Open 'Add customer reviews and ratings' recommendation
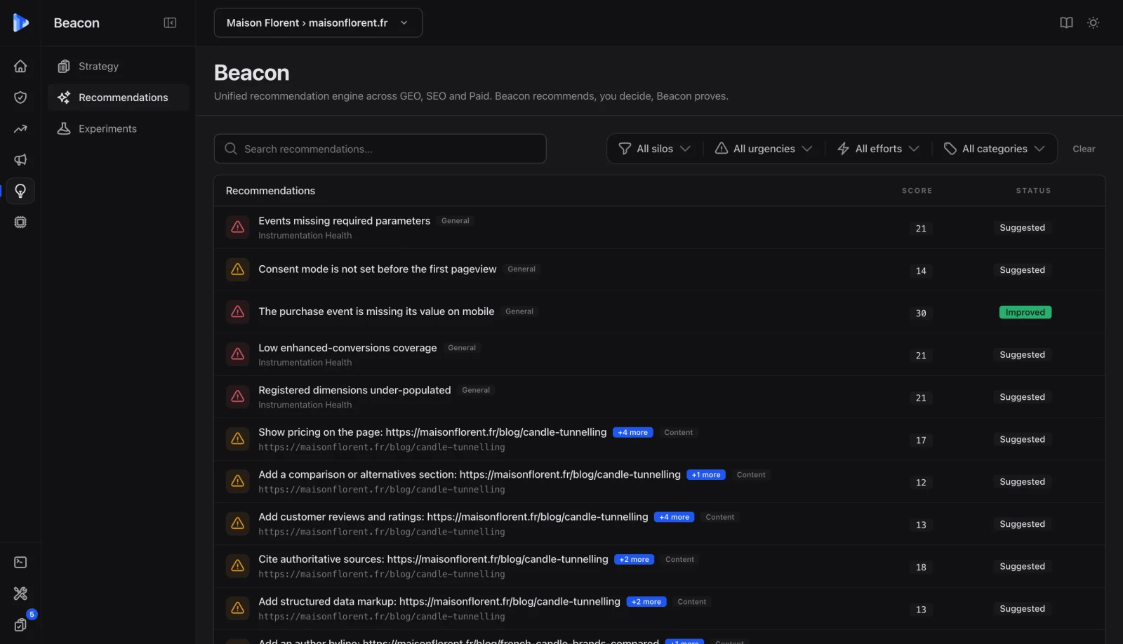Image resolution: width=1123 pixels, height=644 pixels. coord(453,517)
